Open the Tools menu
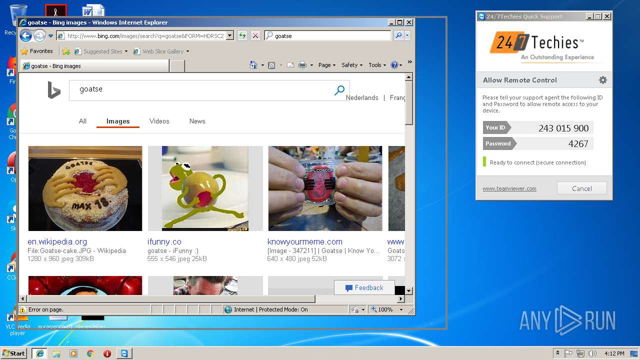The width and height of the screenshot is (640, 360). click(377, 65)
